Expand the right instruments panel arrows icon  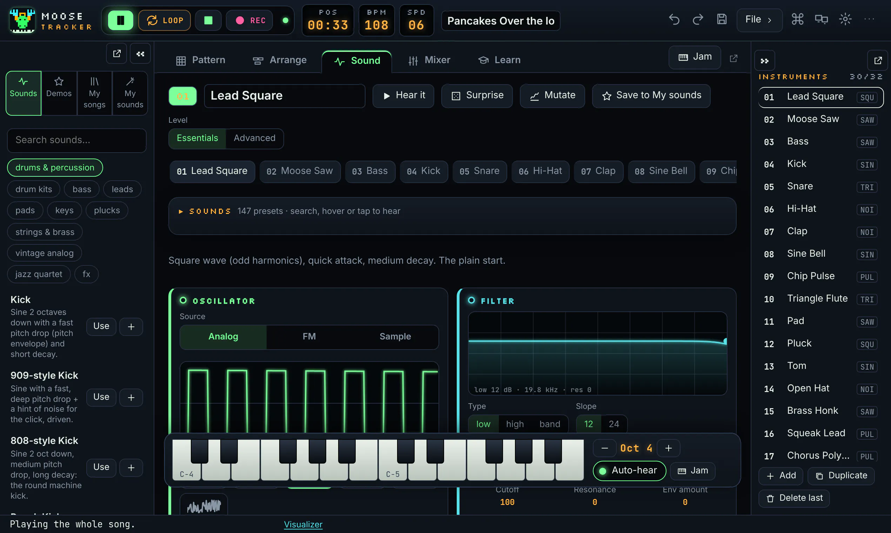tap(764, 61)
